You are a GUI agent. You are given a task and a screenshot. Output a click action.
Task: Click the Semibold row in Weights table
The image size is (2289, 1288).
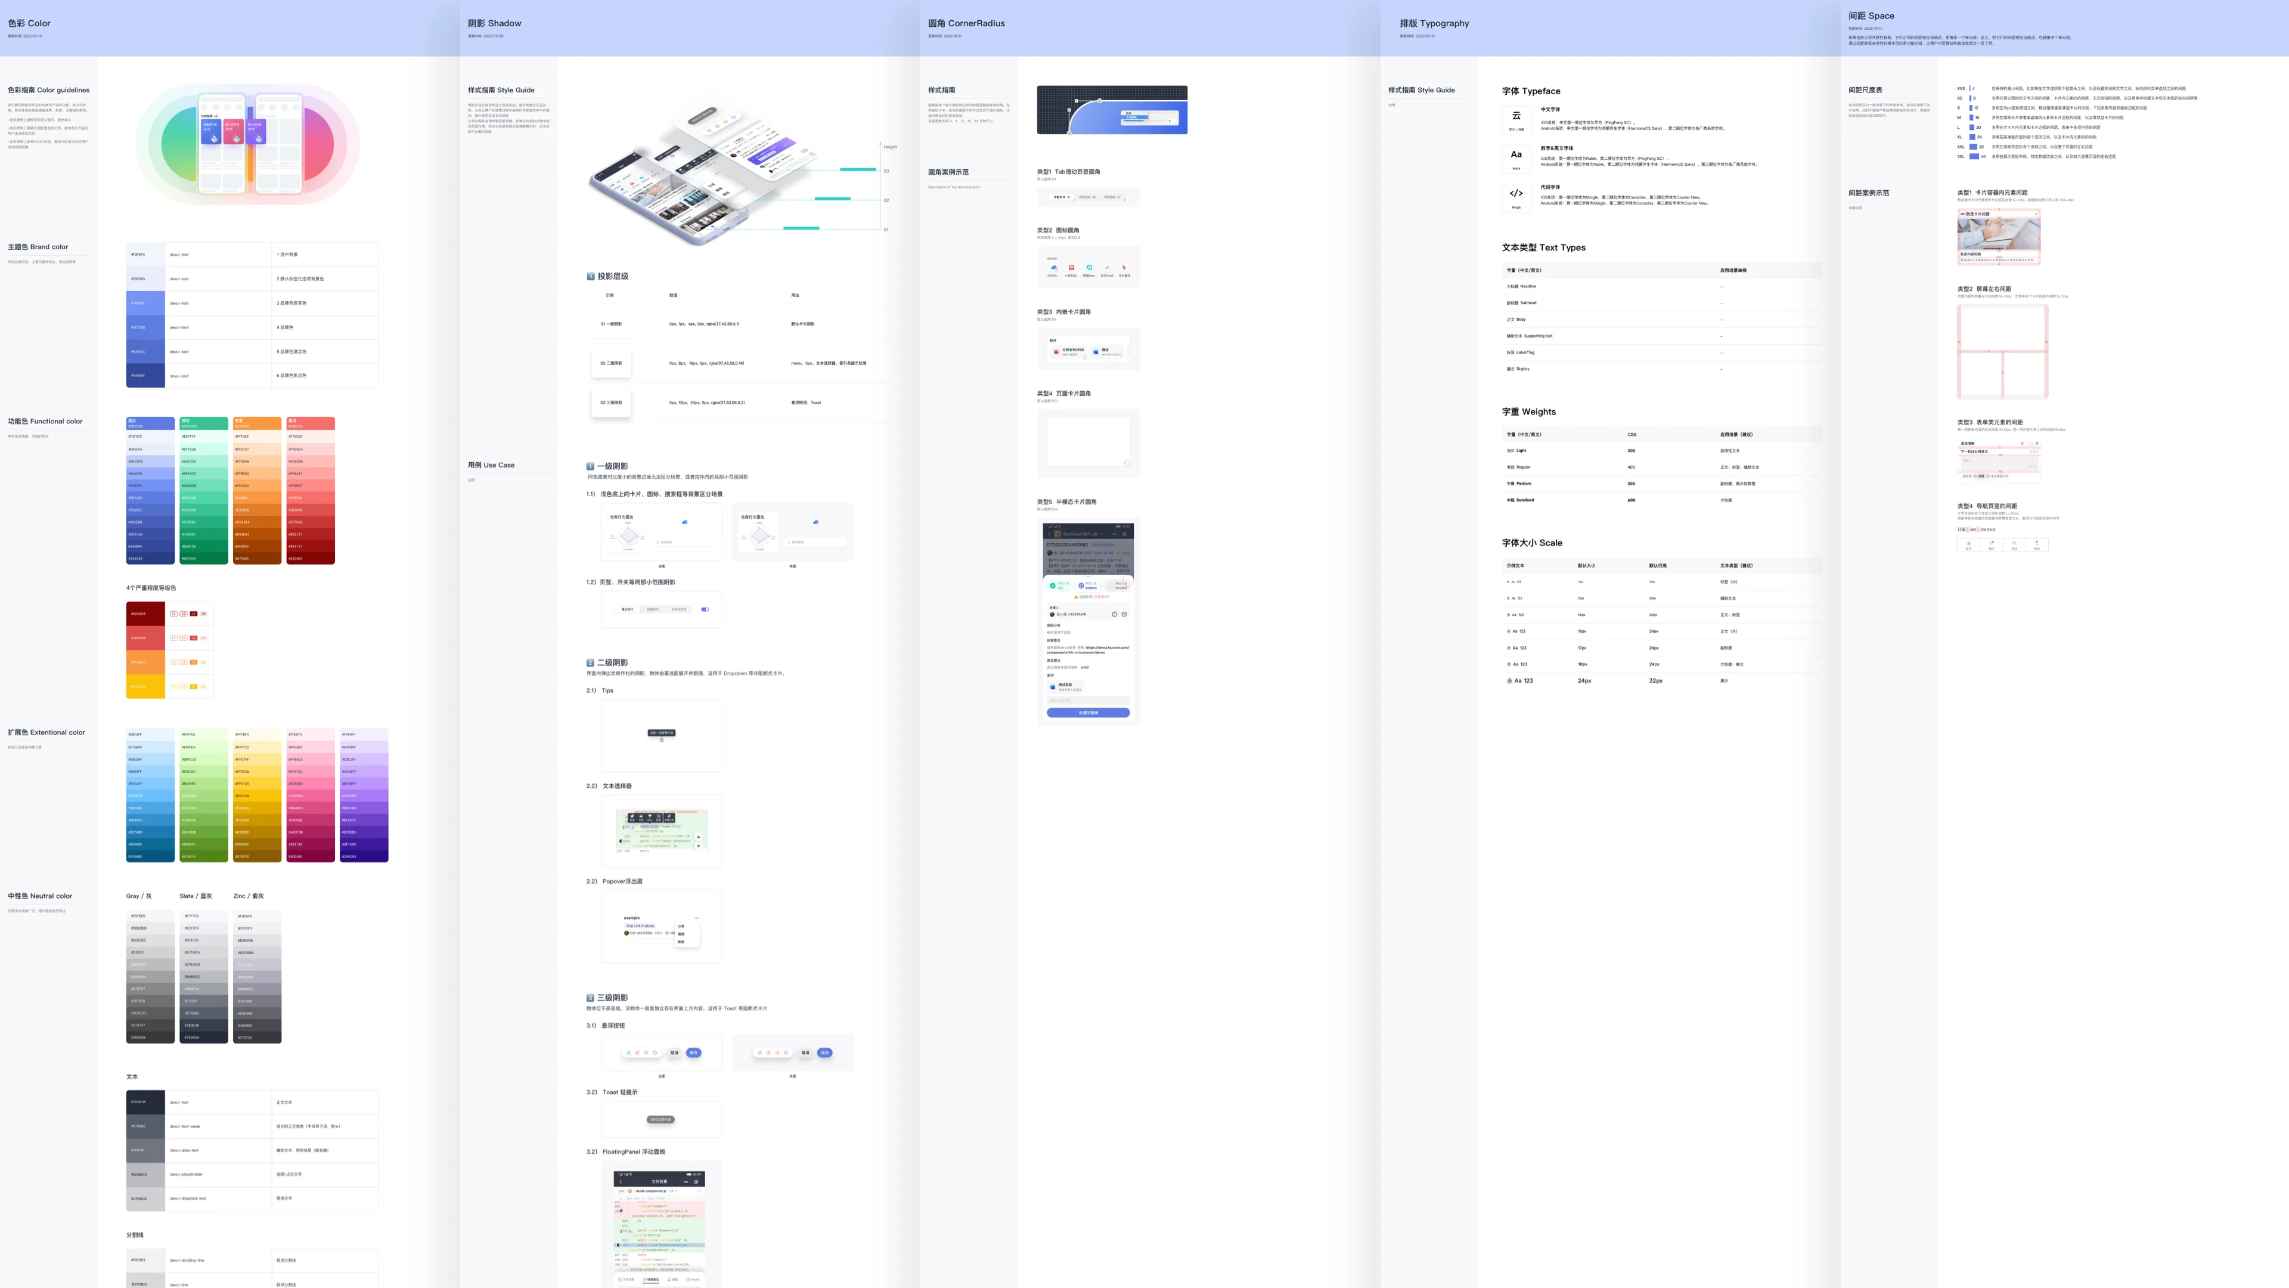click(1662, 500)
